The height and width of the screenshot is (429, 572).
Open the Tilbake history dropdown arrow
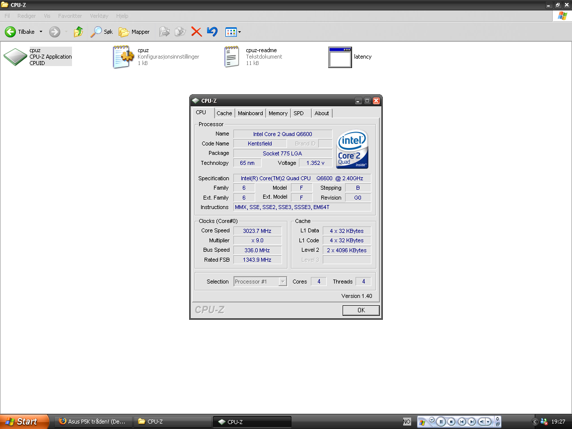(x=41, y=32)
